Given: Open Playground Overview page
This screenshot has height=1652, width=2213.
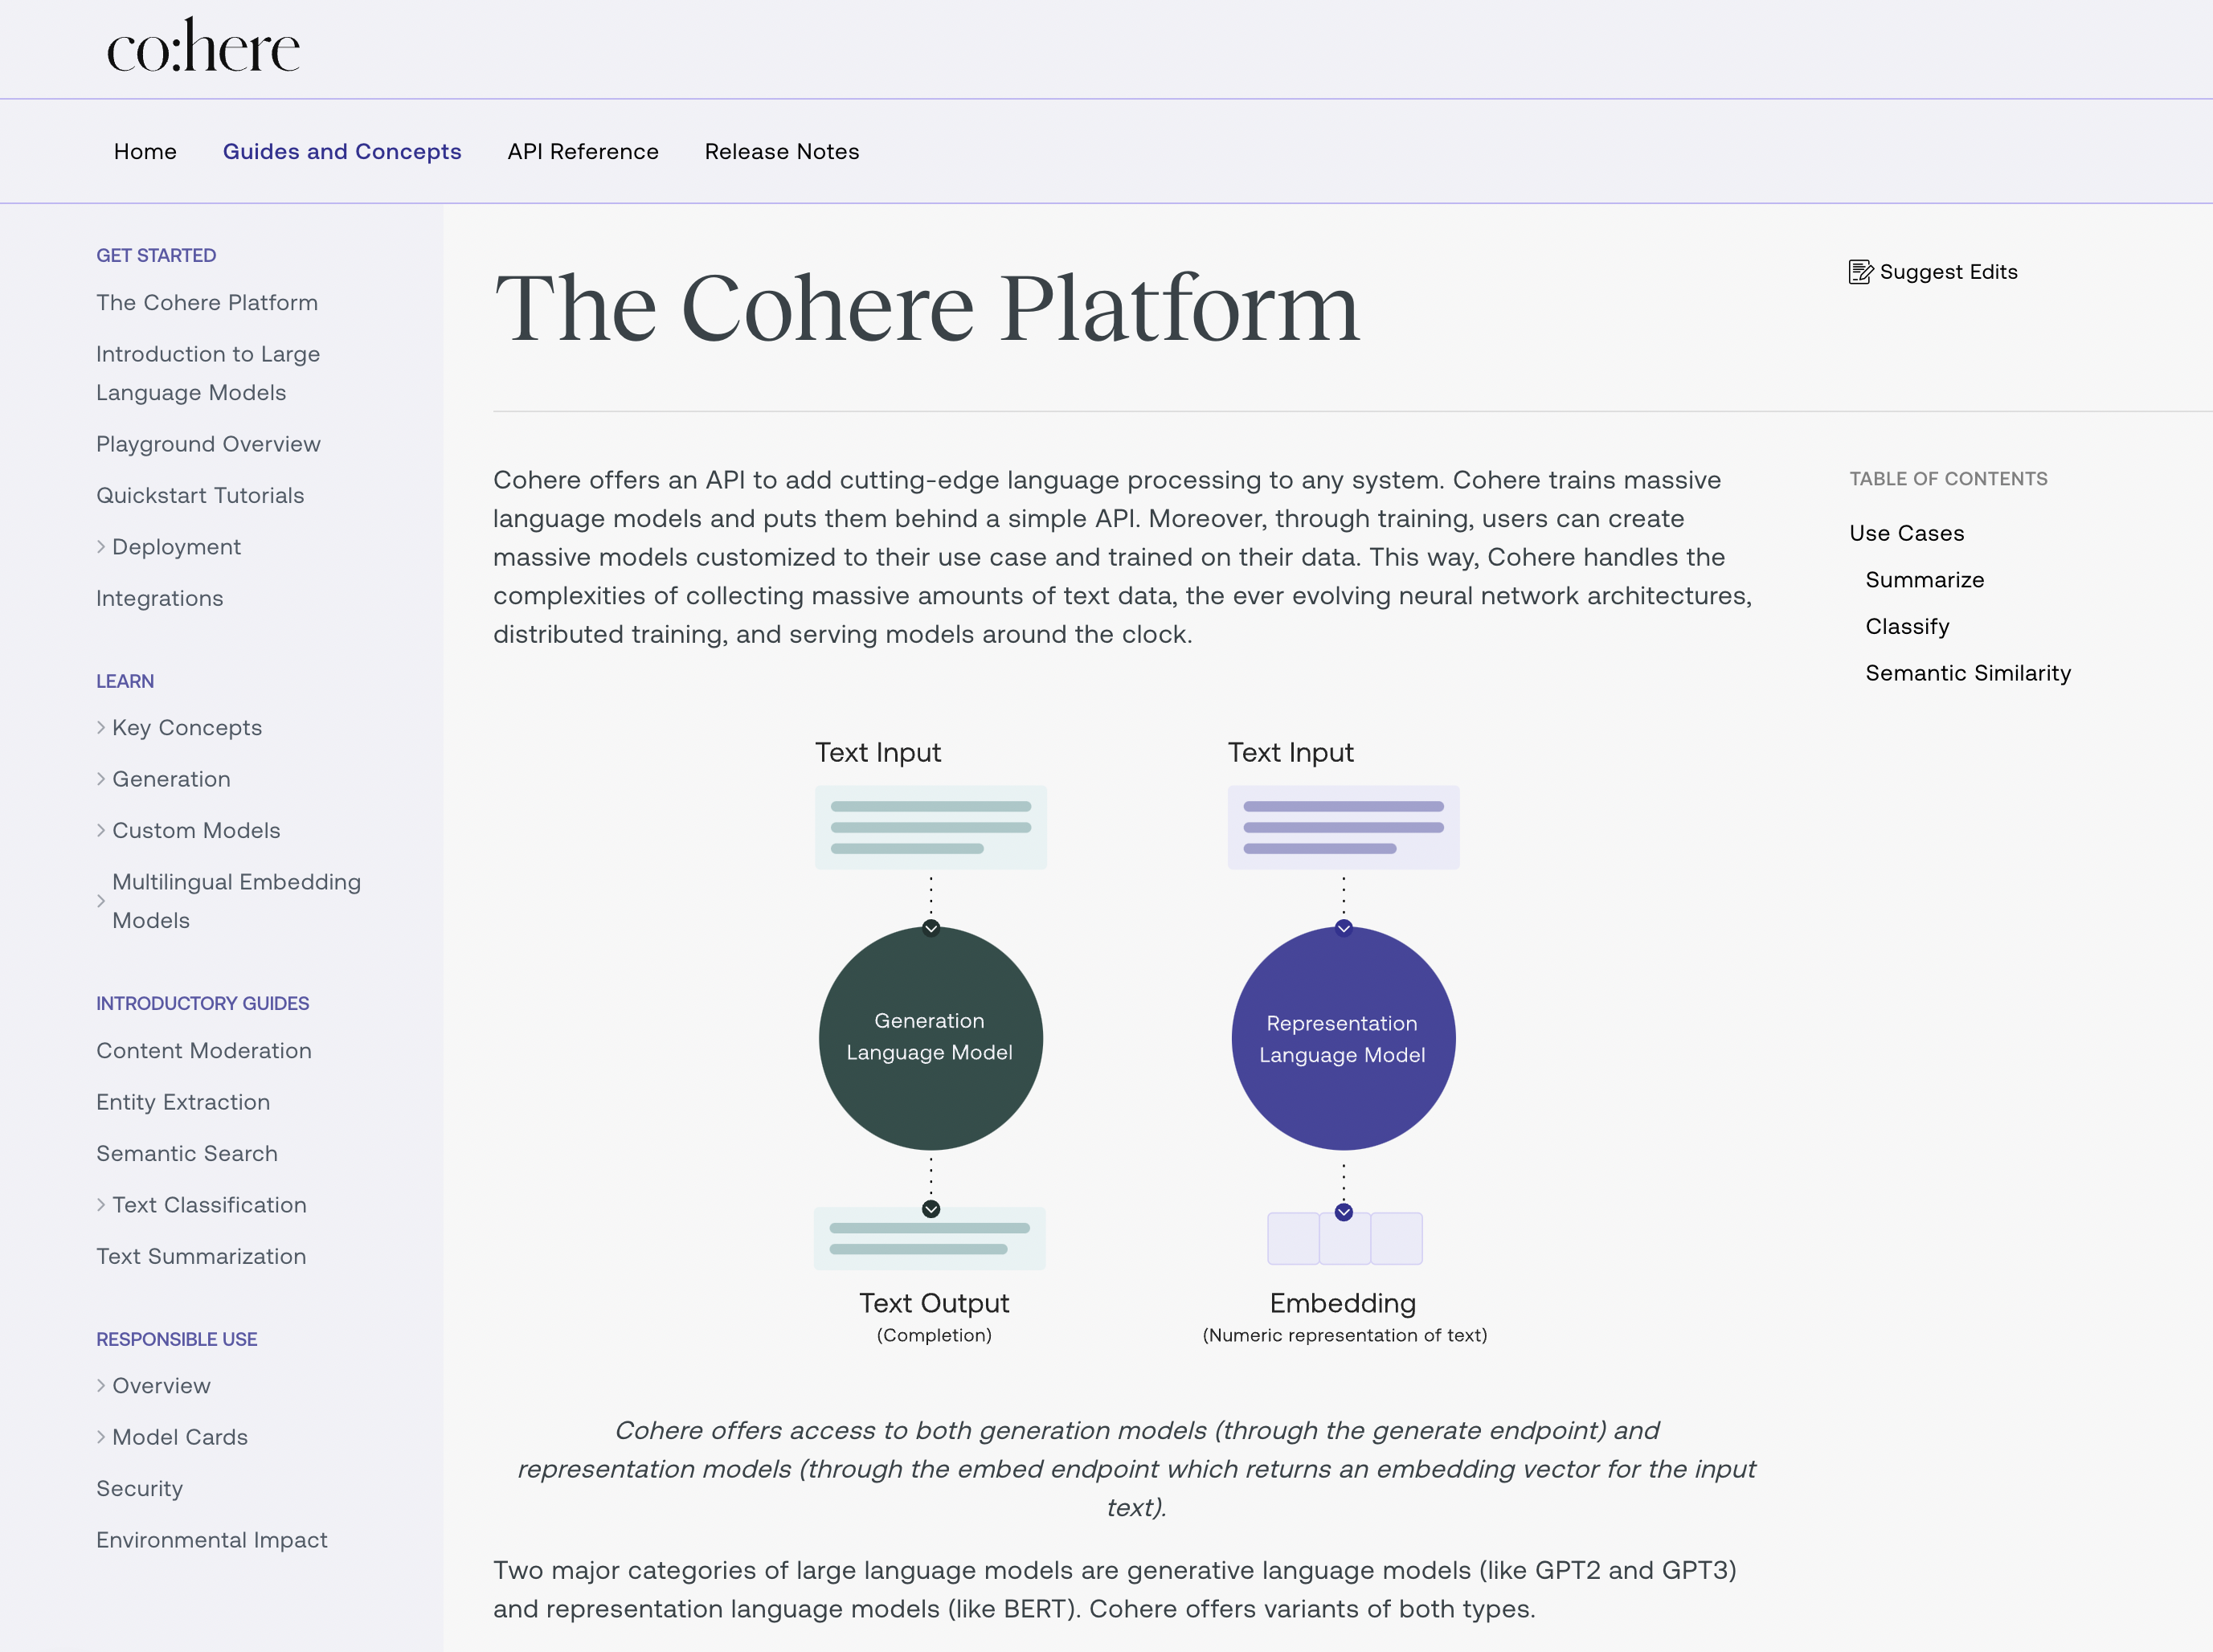Looking at the screenshot, I should (x=208, y=444).
